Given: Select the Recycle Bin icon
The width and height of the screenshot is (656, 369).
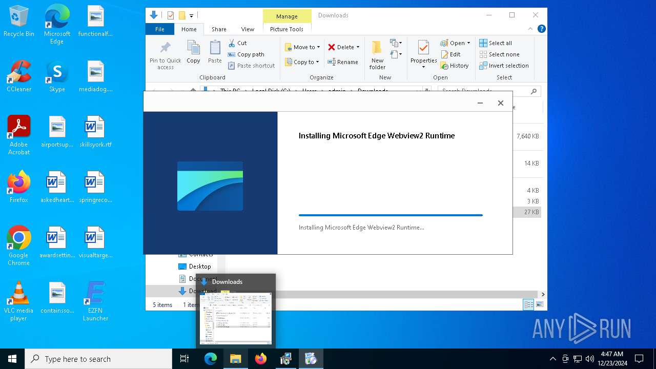Looking at the screenshot, I should click(x=19, y=21).
